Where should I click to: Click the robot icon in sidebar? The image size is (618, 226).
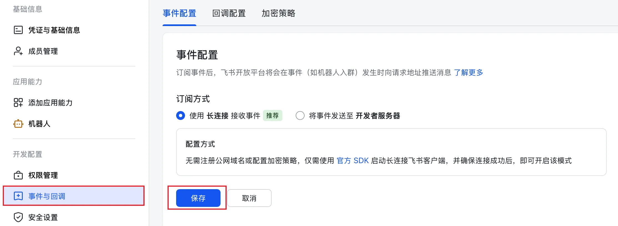coord(18,124)
